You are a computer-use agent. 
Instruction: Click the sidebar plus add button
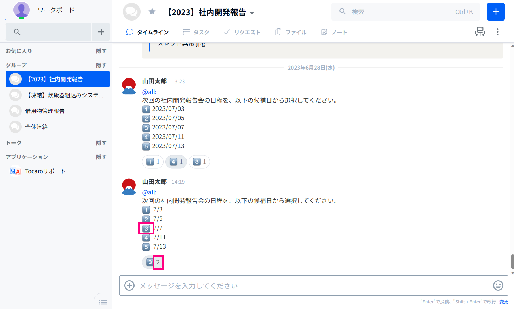101,32
